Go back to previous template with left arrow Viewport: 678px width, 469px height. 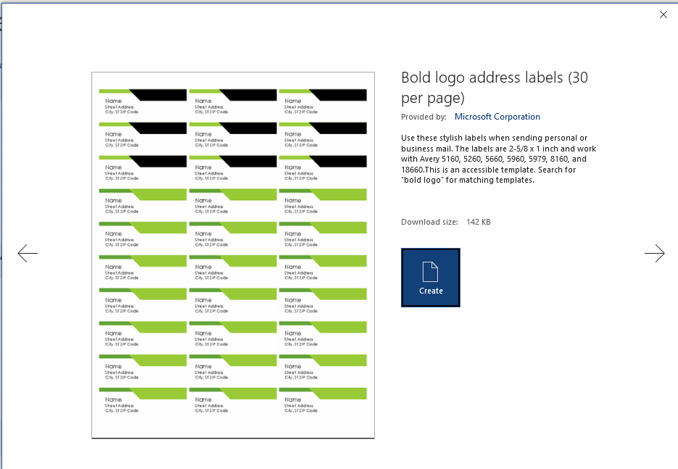coord(27,253)
